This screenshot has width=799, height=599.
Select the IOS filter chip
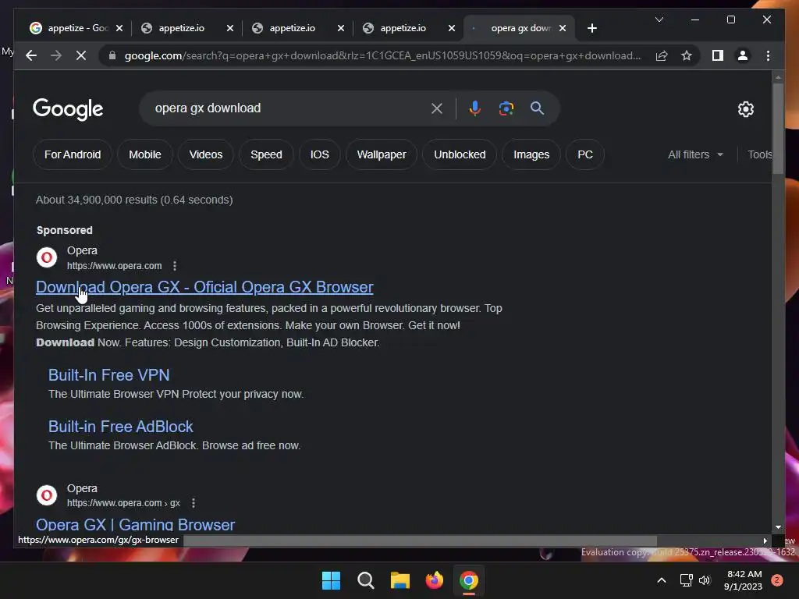coord(319,154)
